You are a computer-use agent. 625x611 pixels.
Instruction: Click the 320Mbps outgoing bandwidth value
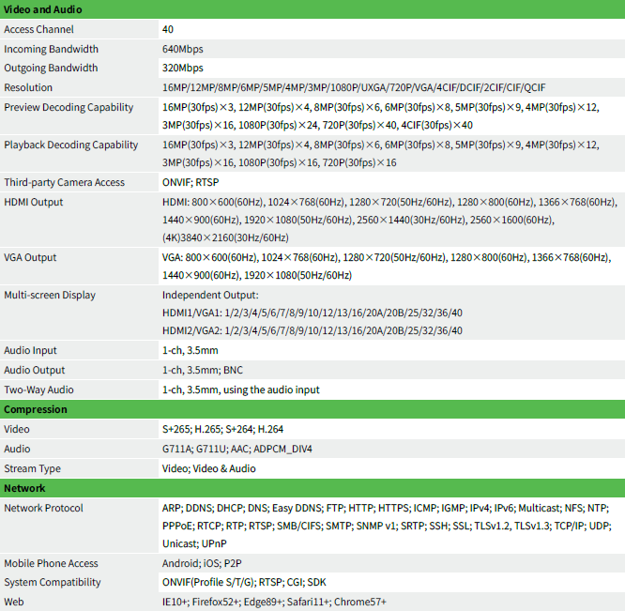point(183,69)
